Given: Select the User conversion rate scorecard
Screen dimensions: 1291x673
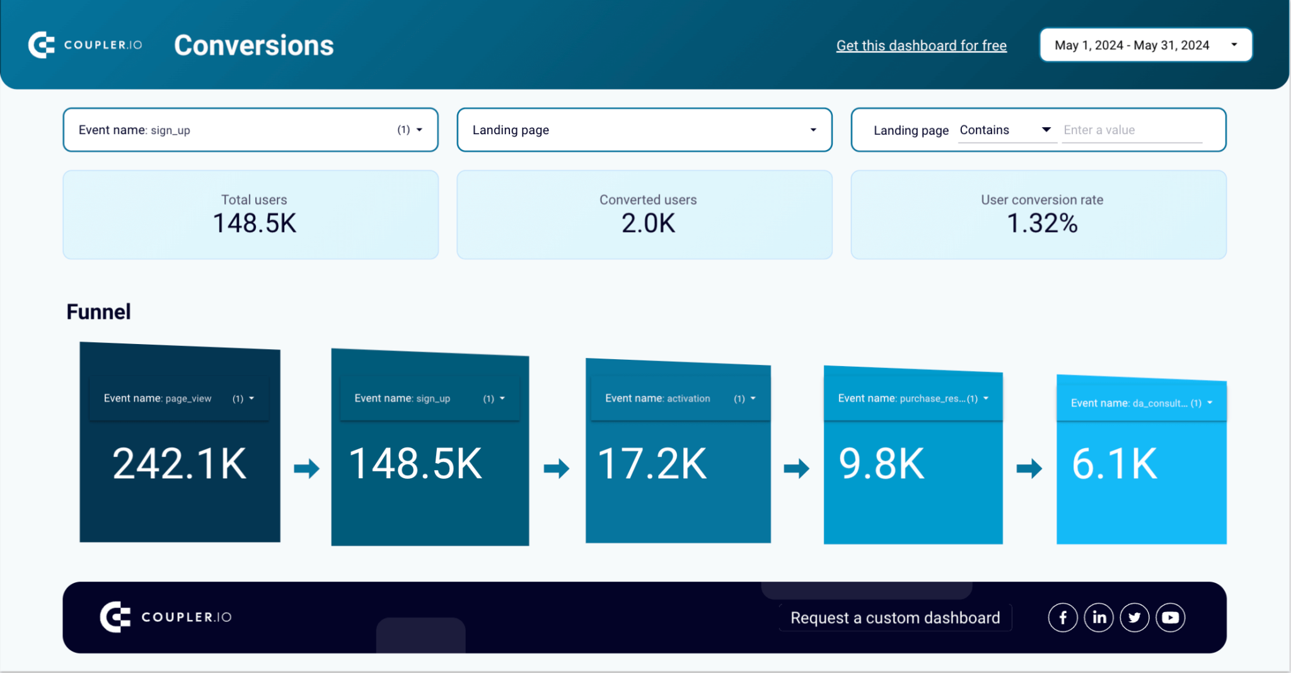Looking at the screenshot, I should click(1038, 214).
